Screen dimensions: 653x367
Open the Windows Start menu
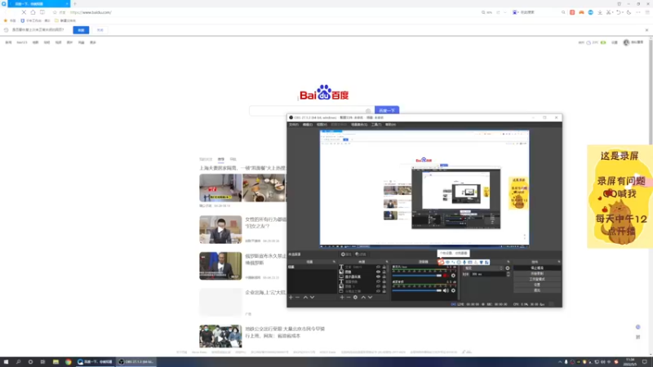coord(6,362)
